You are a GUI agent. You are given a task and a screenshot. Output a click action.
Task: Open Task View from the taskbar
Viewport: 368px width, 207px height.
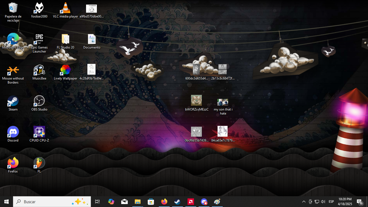point(97,202)
